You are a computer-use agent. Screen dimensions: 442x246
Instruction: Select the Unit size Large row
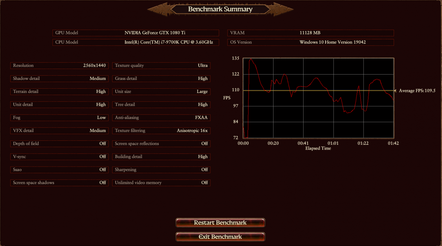(161, 92)
